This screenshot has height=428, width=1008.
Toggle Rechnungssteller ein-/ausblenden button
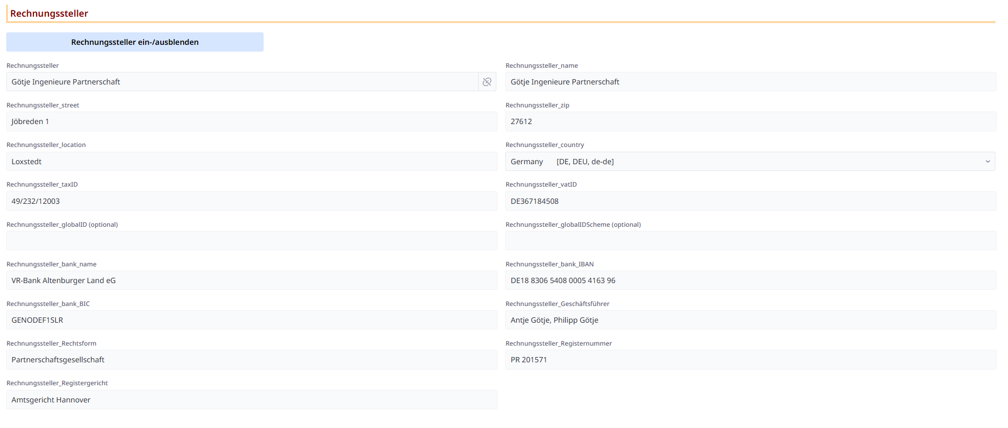(x=135, y=42)
